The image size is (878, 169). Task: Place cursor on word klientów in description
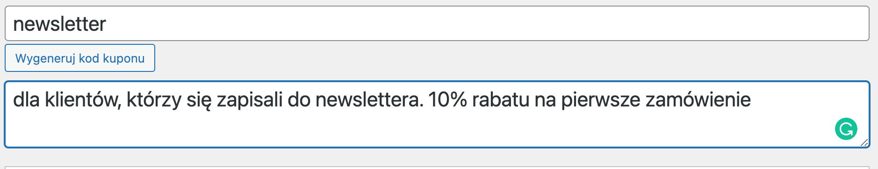[83, 100]
